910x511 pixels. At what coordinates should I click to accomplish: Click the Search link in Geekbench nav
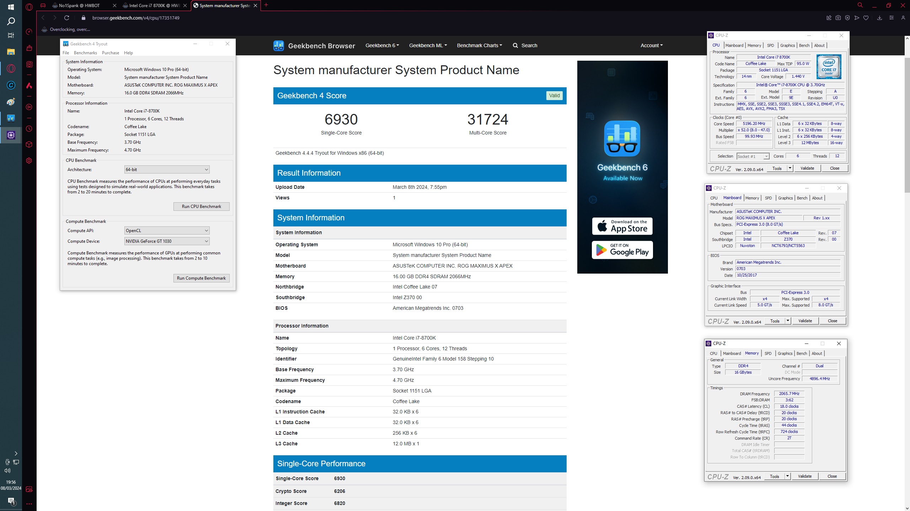pos(525,45)
